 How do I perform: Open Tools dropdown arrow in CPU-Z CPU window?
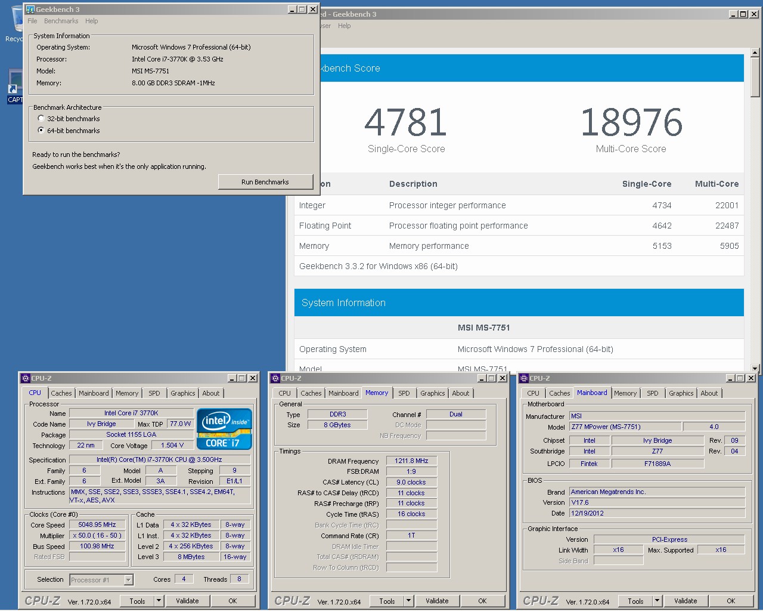coord(159,601)
